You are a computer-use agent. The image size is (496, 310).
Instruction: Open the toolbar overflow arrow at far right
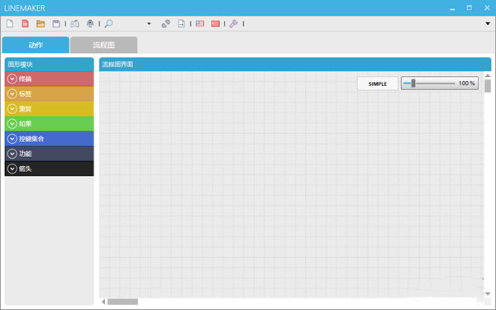pos(488,24)
